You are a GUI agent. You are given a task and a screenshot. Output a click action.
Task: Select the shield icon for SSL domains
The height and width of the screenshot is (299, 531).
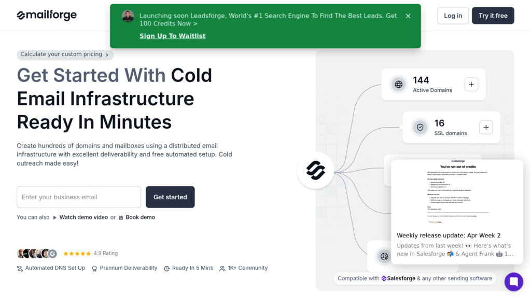pyautogui.click(x=420, y=127)
